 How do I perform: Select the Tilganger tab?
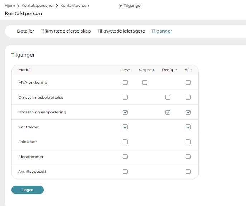click(x=162, y=31)
